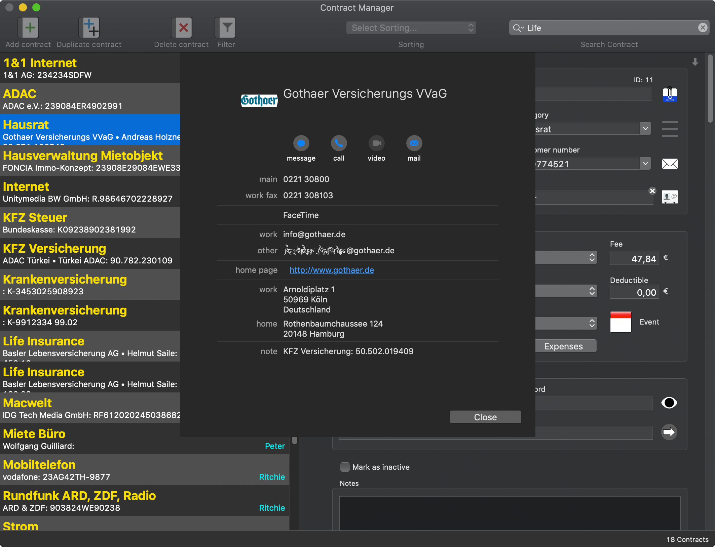The image size is (715, 547).
Task: Select the Rundfunk ARD, ZDF, Radio contract
Action: tap(145, 501)
